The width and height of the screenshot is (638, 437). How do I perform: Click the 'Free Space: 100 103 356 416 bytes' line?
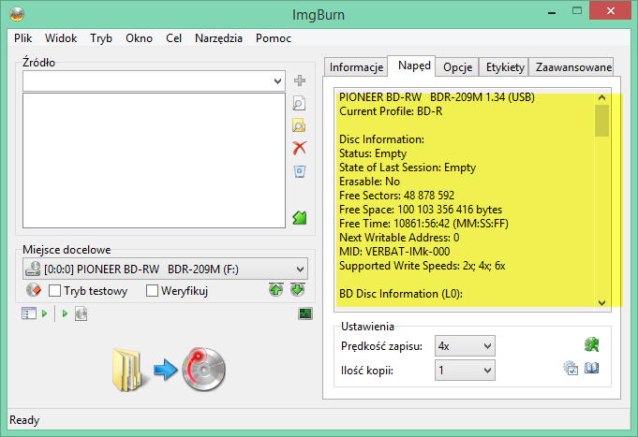pyautogui.click(x=421, y=210)
